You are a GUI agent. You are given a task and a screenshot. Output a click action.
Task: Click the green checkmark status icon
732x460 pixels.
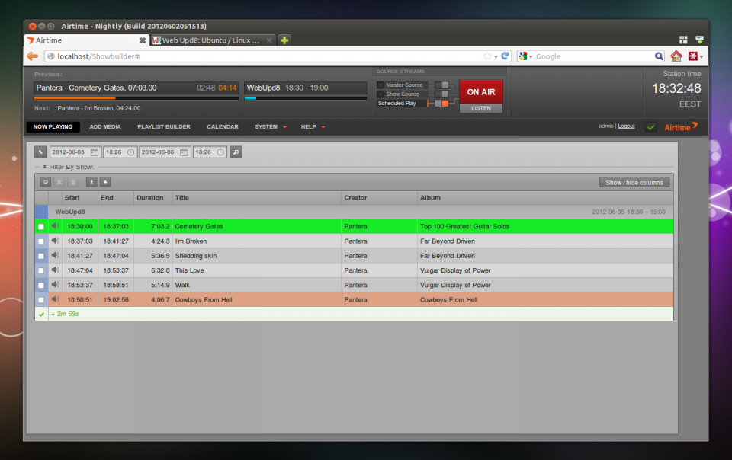tap(650, 127)
